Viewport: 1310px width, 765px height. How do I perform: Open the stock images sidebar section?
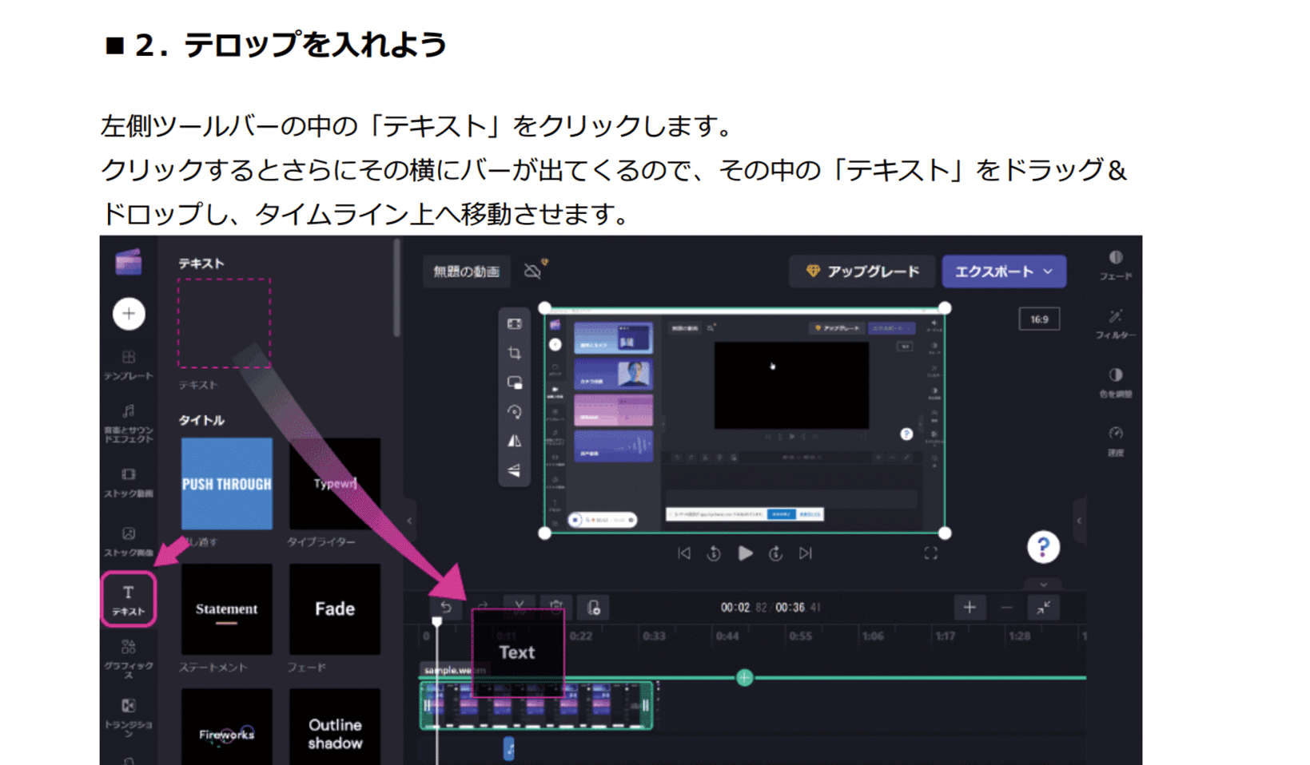click(128, 542)
